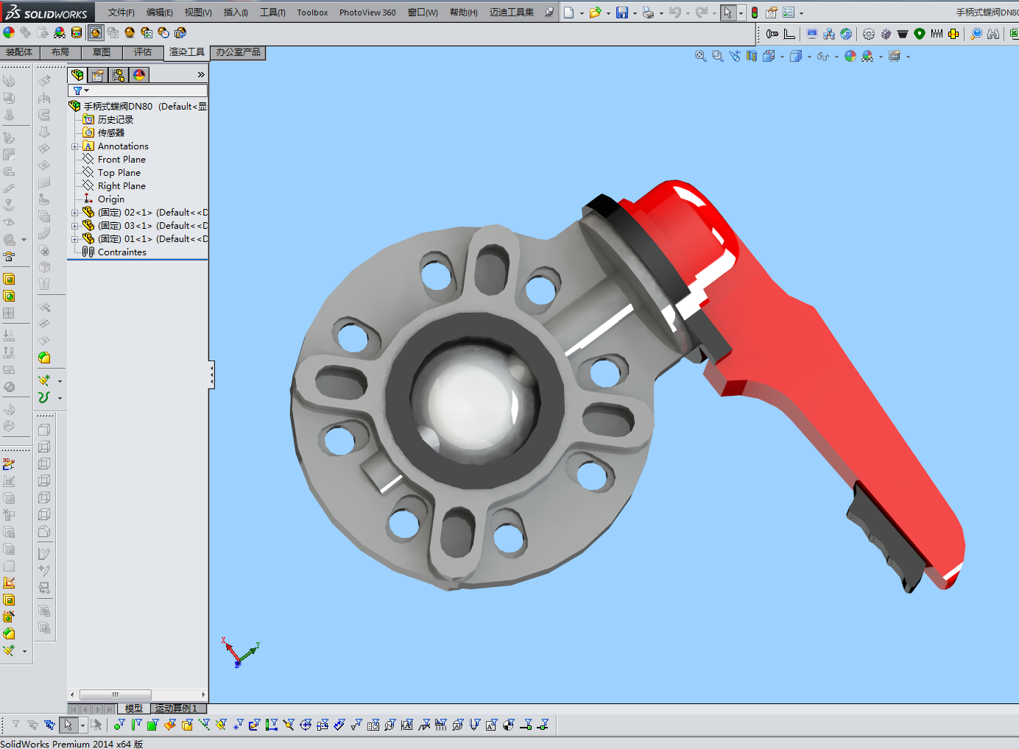
Task: Open the PropertyManager tab
Action: (98, 75)
